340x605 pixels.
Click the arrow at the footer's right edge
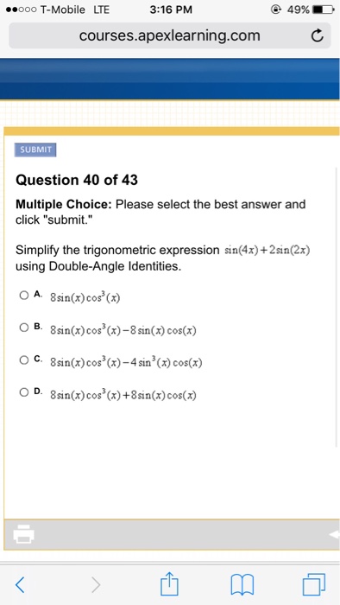point(334,534)
